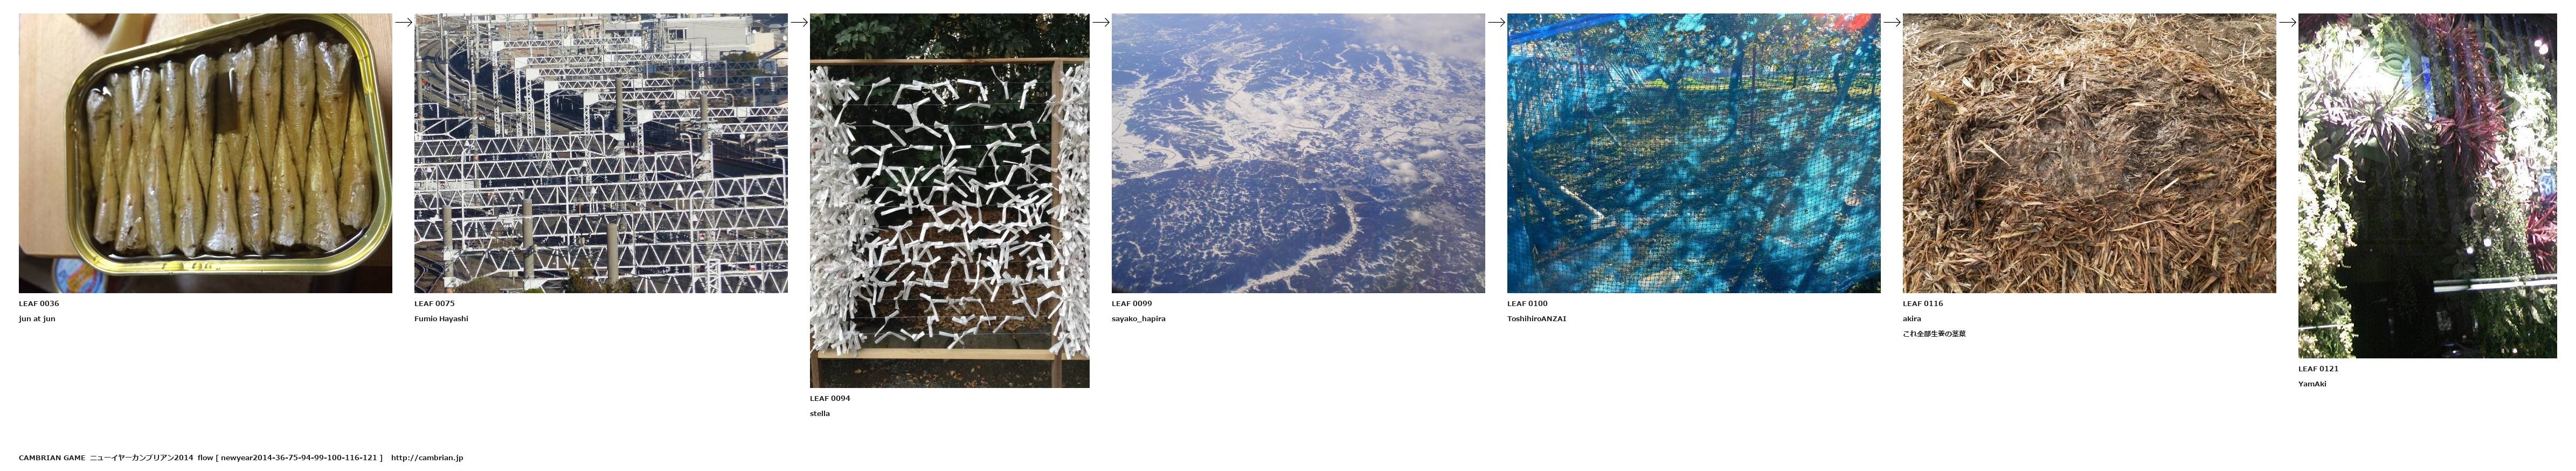This screenshot has height=471, width=2576.
Task: Open the sardine tin photo thumbnail
Action: 205,153
